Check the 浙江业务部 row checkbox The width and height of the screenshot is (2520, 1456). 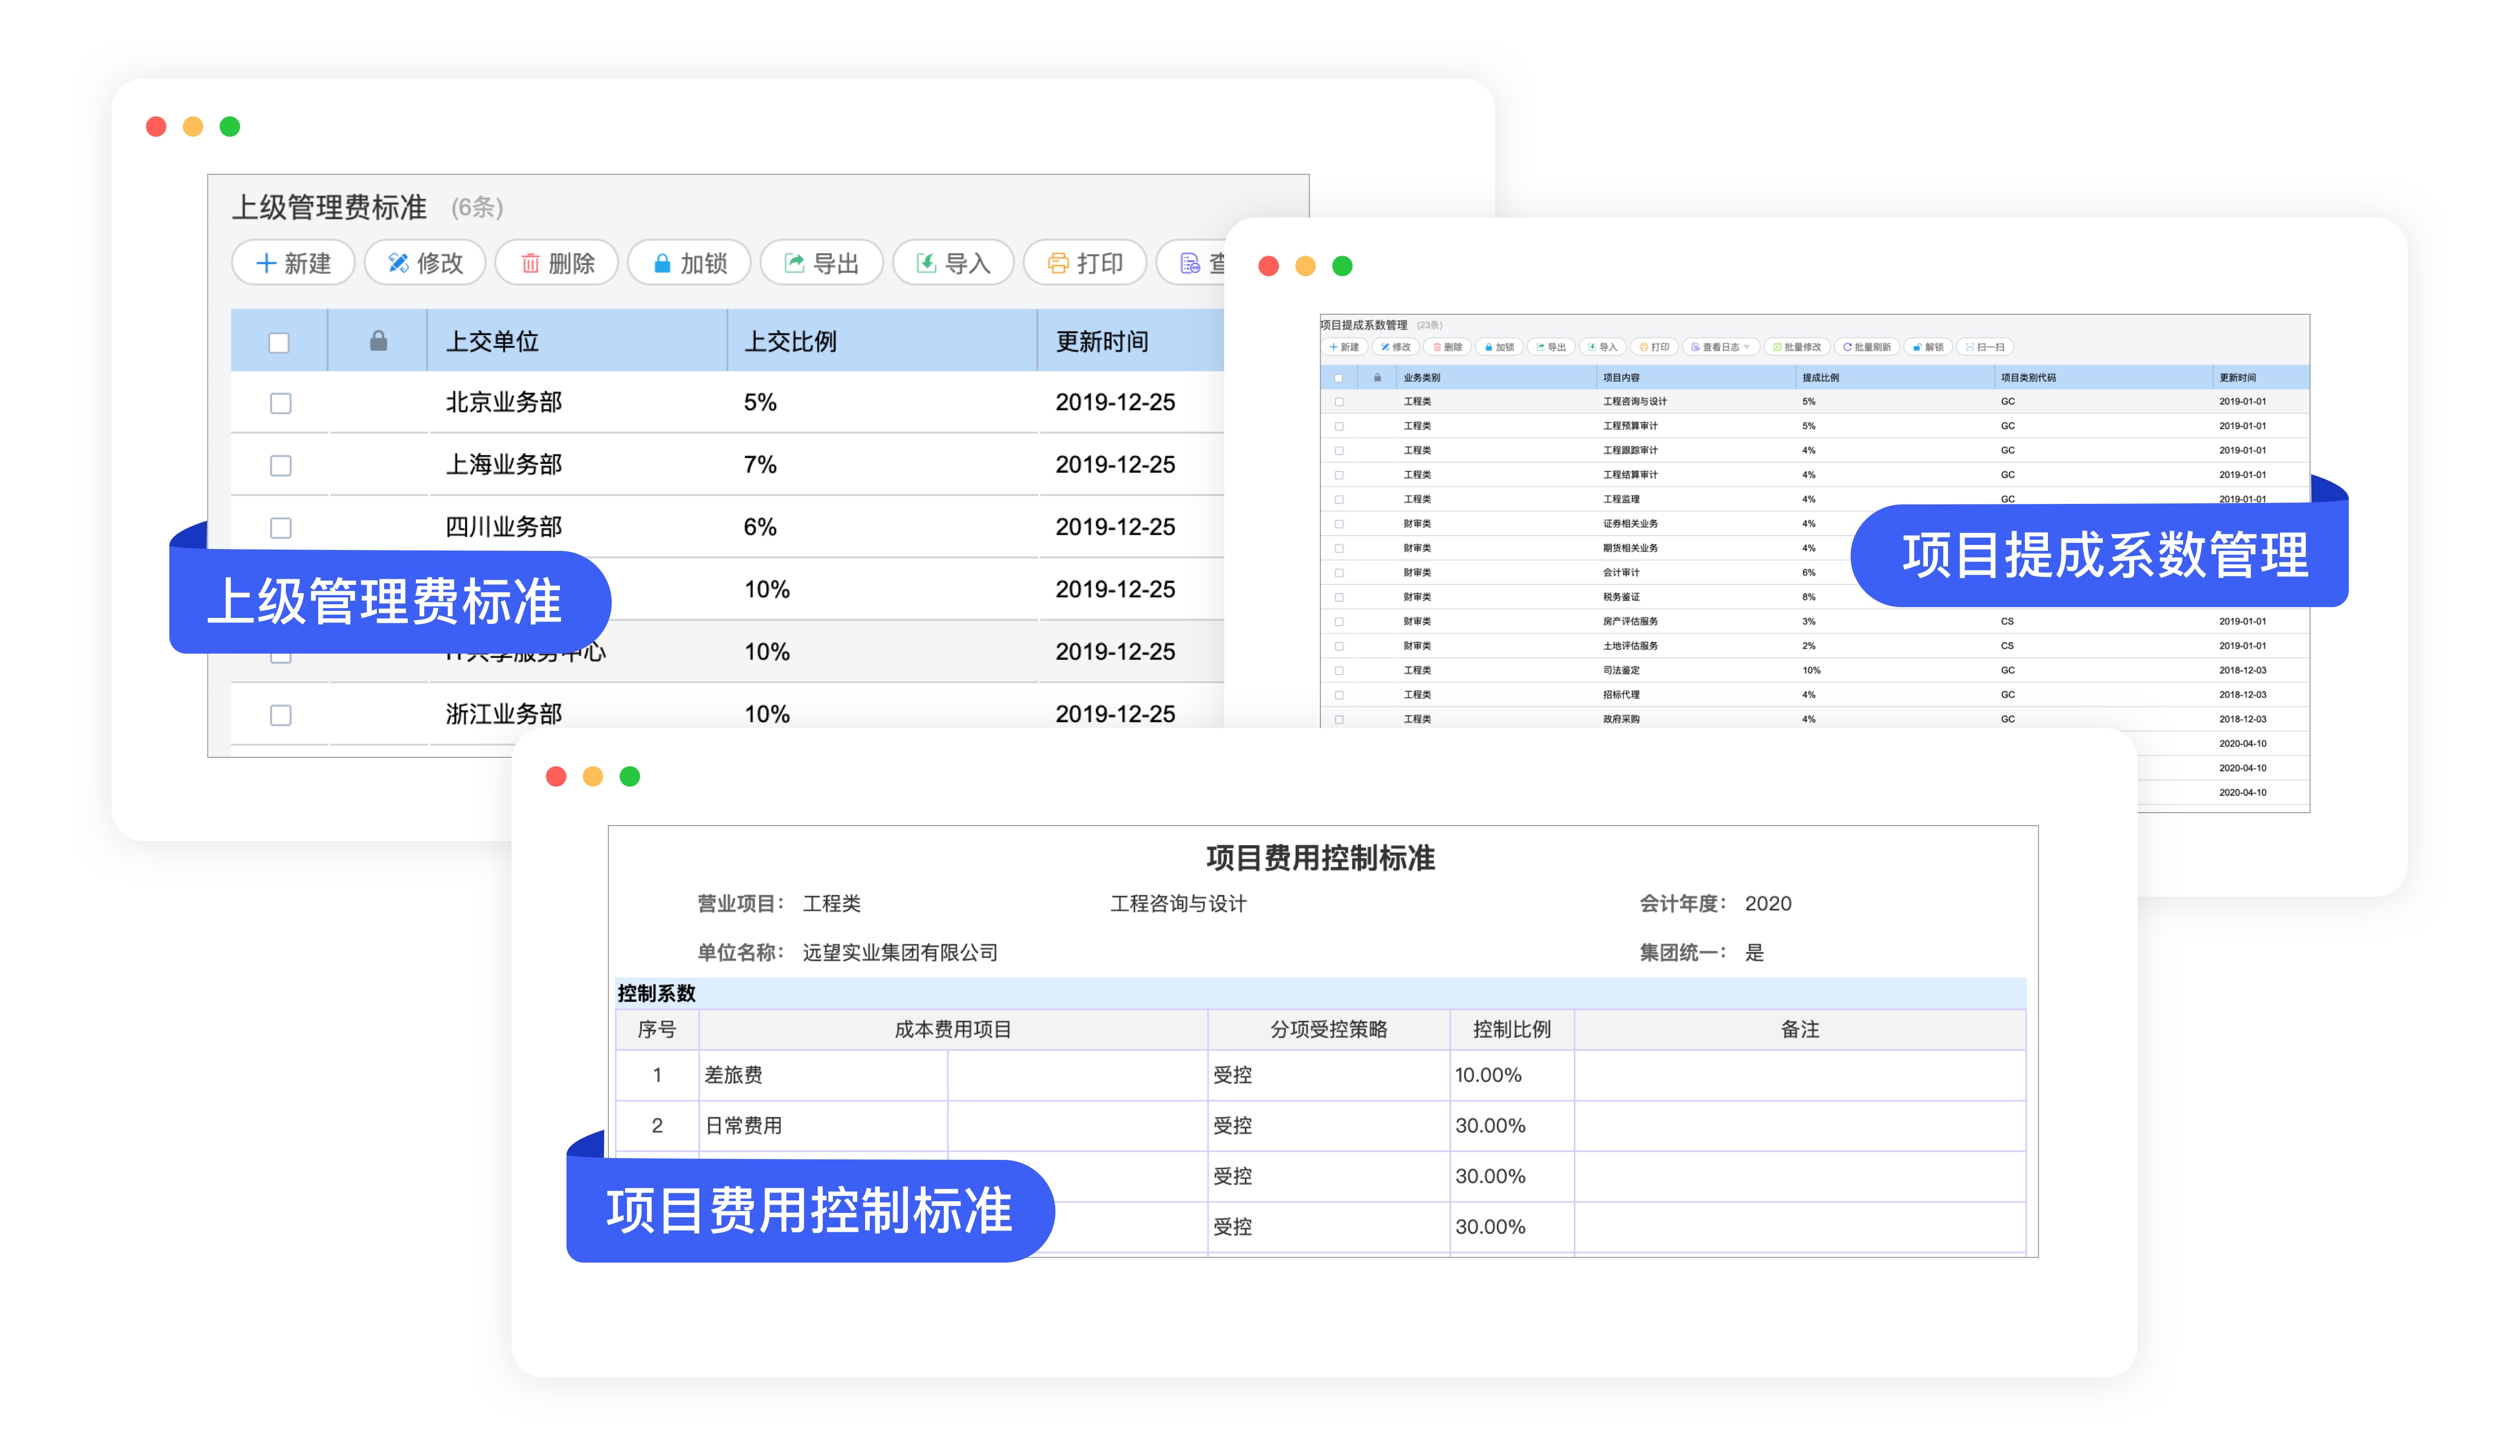point(280,715)
